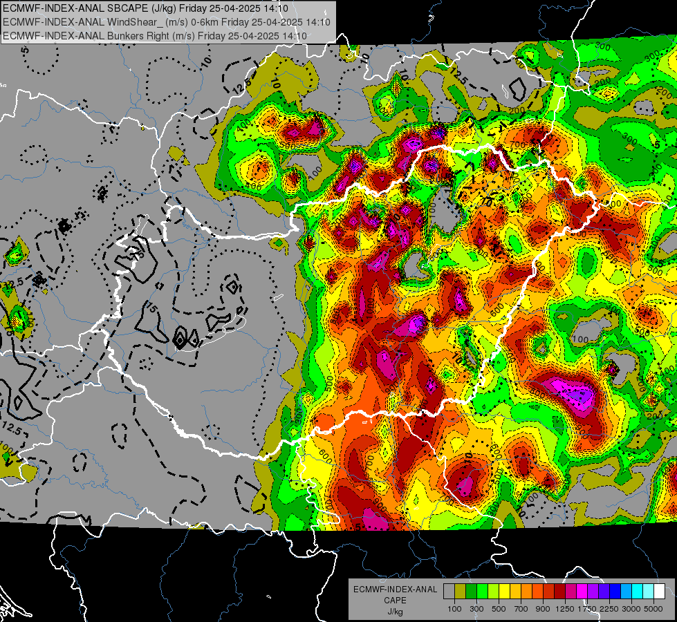This screenshot has width=677, height=622.
Task: Click the CAPE label in legend
Action: point(395,601)
